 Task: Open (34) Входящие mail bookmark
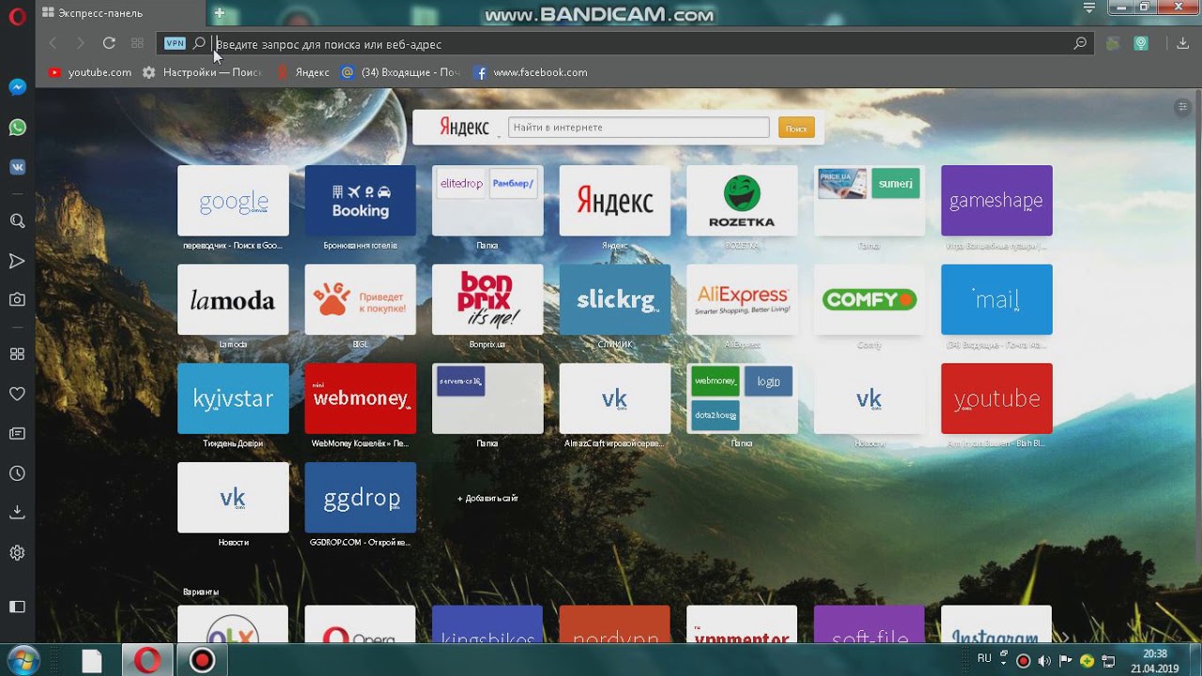click(x=401, y=72)
